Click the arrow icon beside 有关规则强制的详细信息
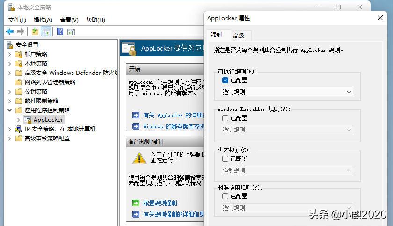Screen dimensions: 393x226 [x=136, y=214]
